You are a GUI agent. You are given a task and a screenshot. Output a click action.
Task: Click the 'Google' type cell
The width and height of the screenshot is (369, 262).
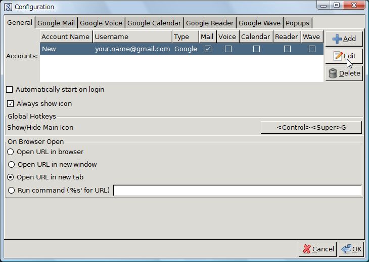186,49
